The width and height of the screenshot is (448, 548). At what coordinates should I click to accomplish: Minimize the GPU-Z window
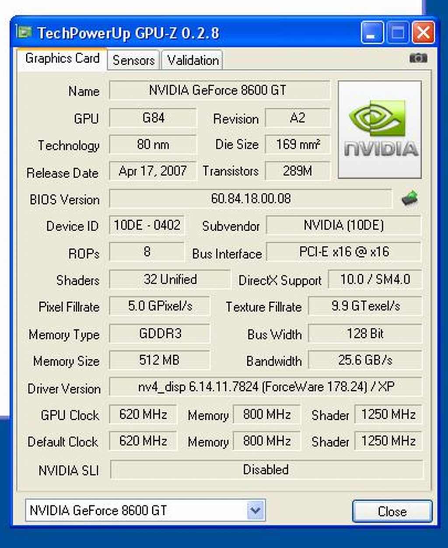[372, 33]
